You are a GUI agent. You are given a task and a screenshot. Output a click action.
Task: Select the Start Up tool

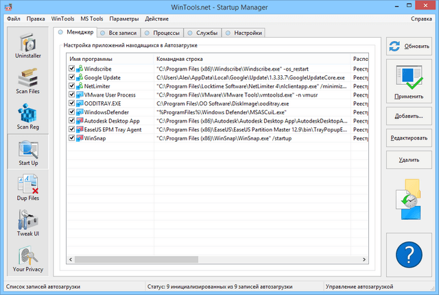tap(28, 153)
